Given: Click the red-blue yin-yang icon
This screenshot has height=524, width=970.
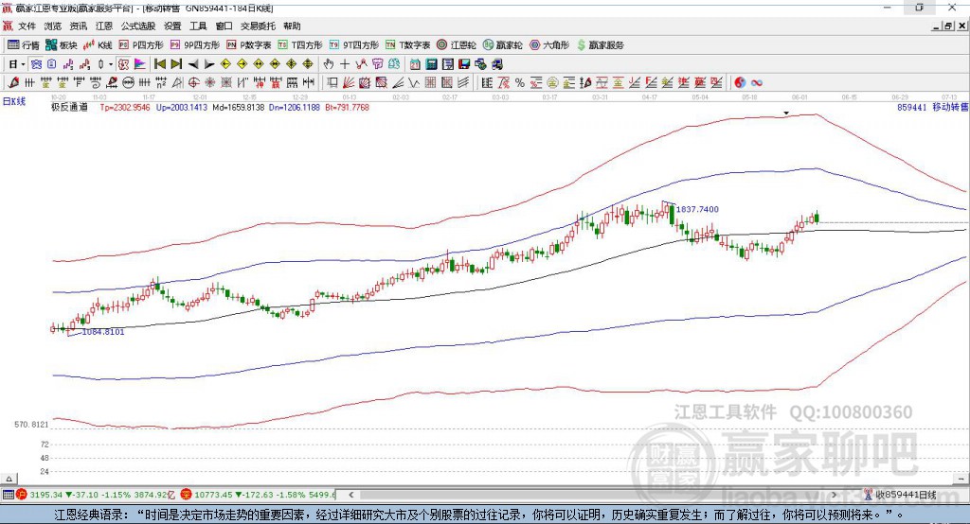Looking at the screenshot, I should pos(740,82).
